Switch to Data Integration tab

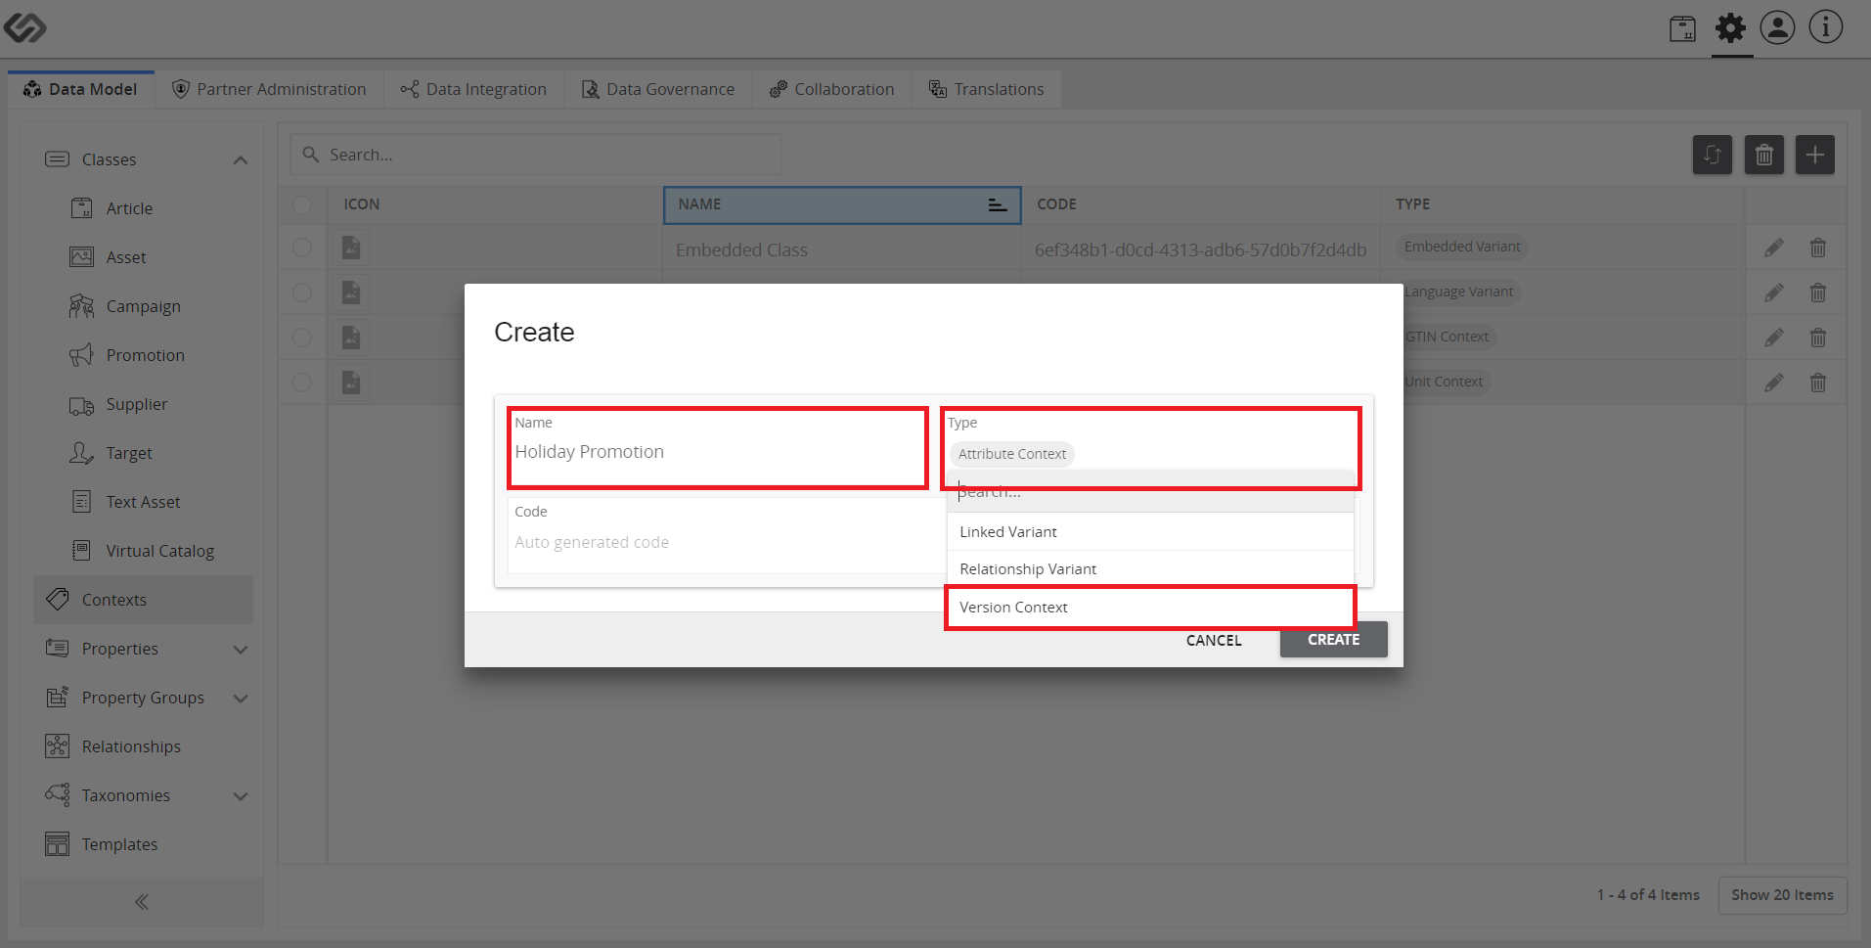473,89
